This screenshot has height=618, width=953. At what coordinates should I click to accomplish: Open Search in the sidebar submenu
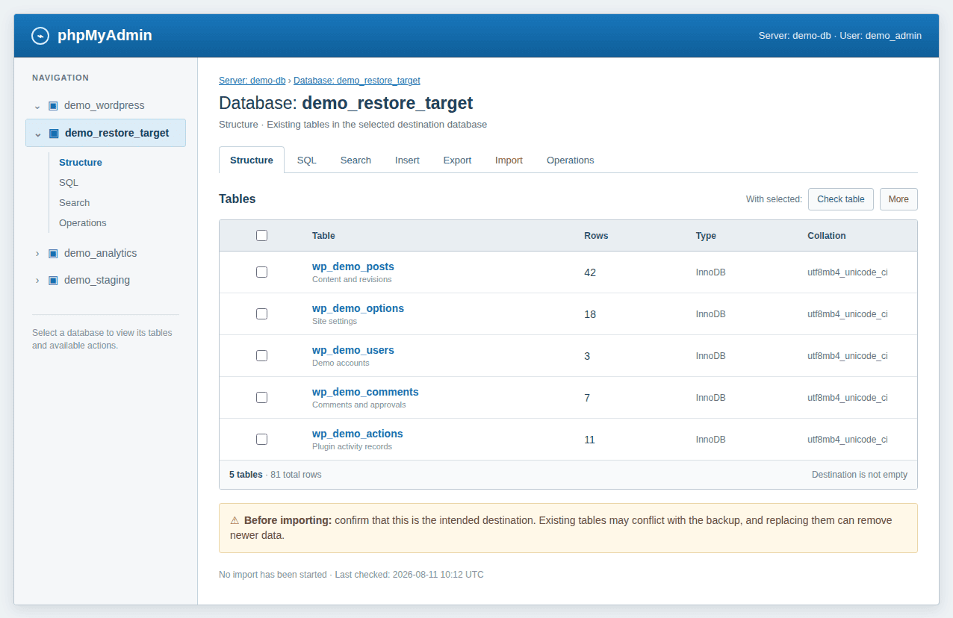pyautogui.click(x=75, y=202)
